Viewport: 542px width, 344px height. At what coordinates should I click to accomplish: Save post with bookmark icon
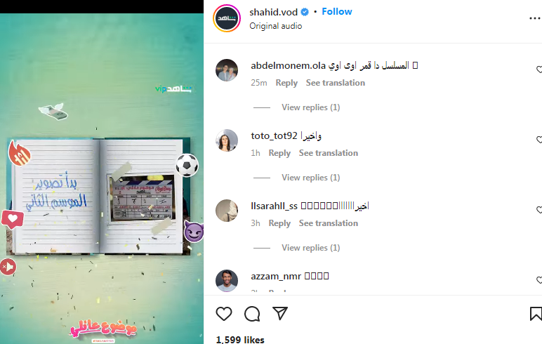536,314
